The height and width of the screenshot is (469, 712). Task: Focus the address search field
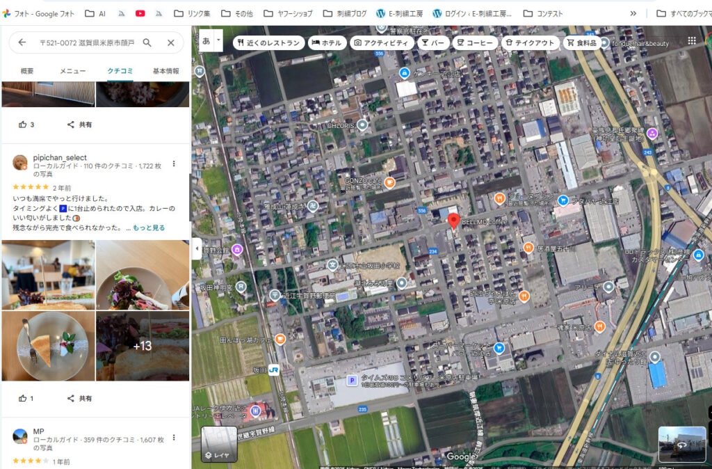[x=87, y=42]
